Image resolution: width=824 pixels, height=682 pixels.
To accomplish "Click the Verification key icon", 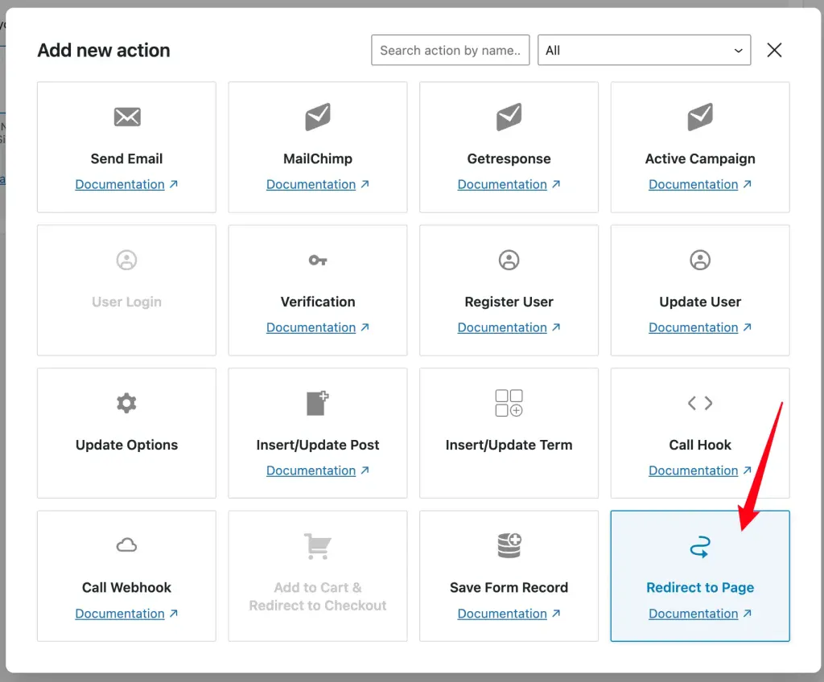I will [318, 260].
